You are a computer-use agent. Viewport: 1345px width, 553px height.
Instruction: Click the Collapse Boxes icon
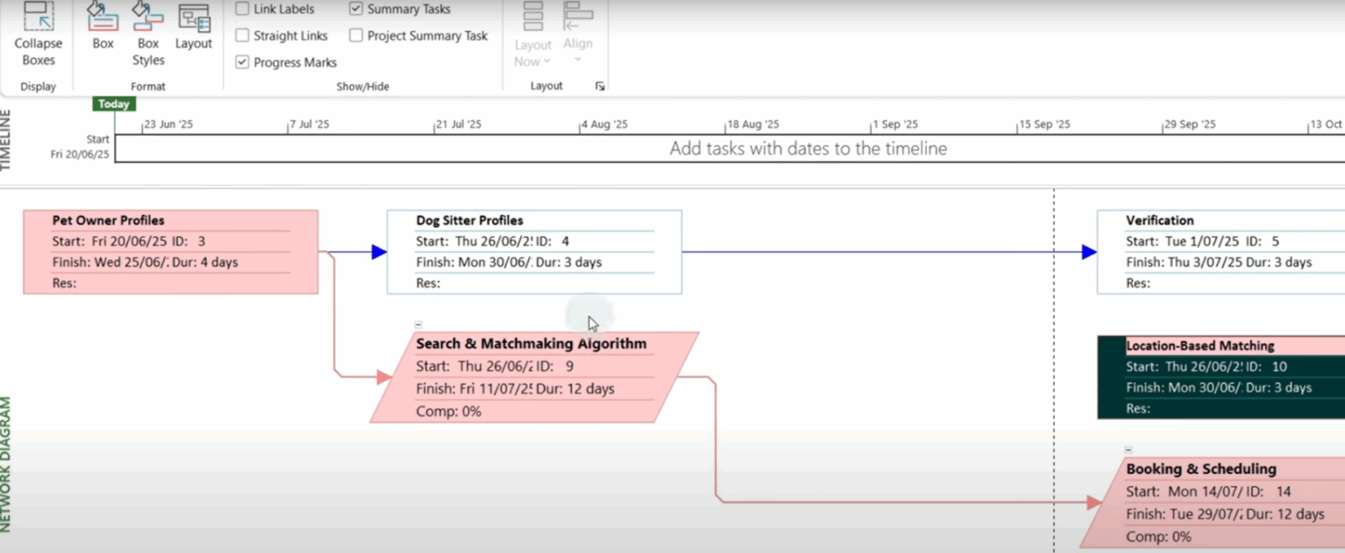[x=38, y=17]
